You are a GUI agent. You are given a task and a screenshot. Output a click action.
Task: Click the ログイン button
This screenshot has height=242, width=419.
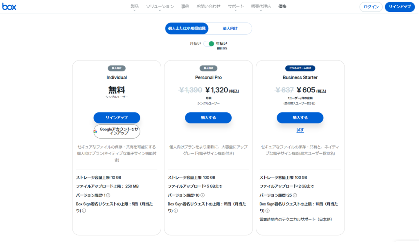point(371,7)
